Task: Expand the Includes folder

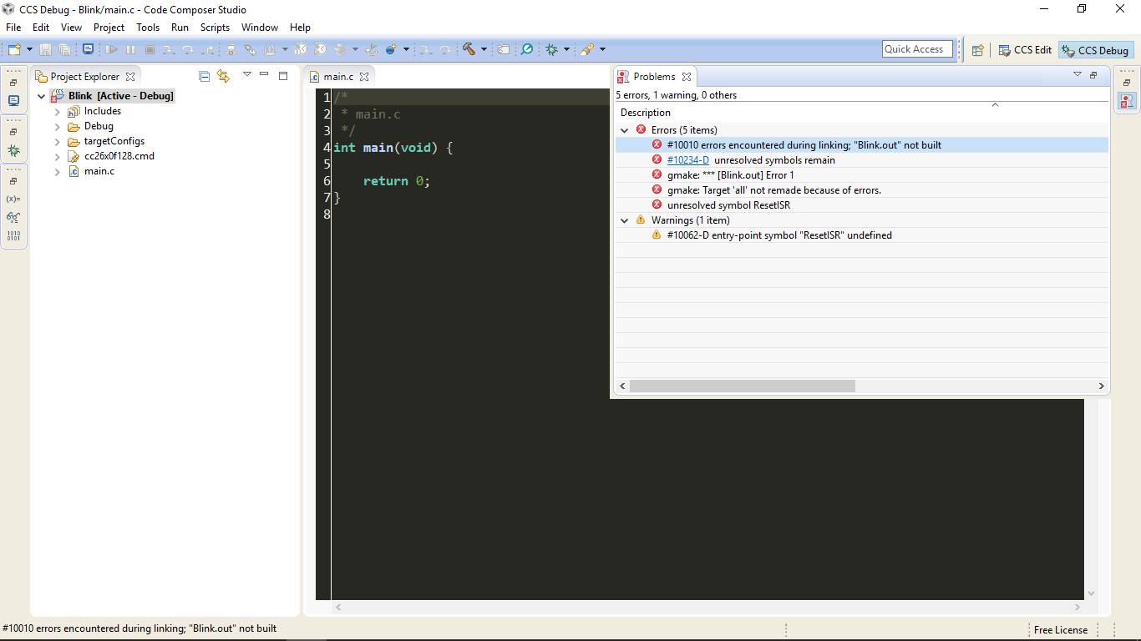Action: pos(57,111)
